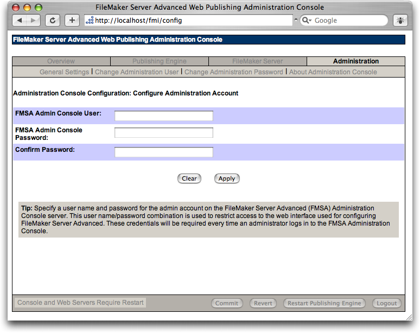
Task: Open Change Administration User link
Action: tap(137, 72)
